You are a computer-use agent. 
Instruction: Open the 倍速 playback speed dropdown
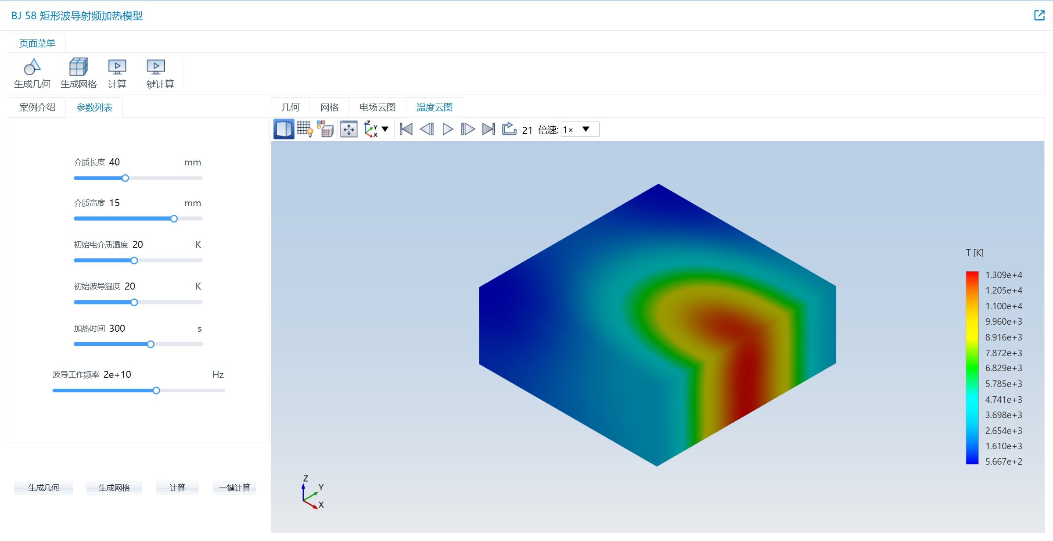579,129
